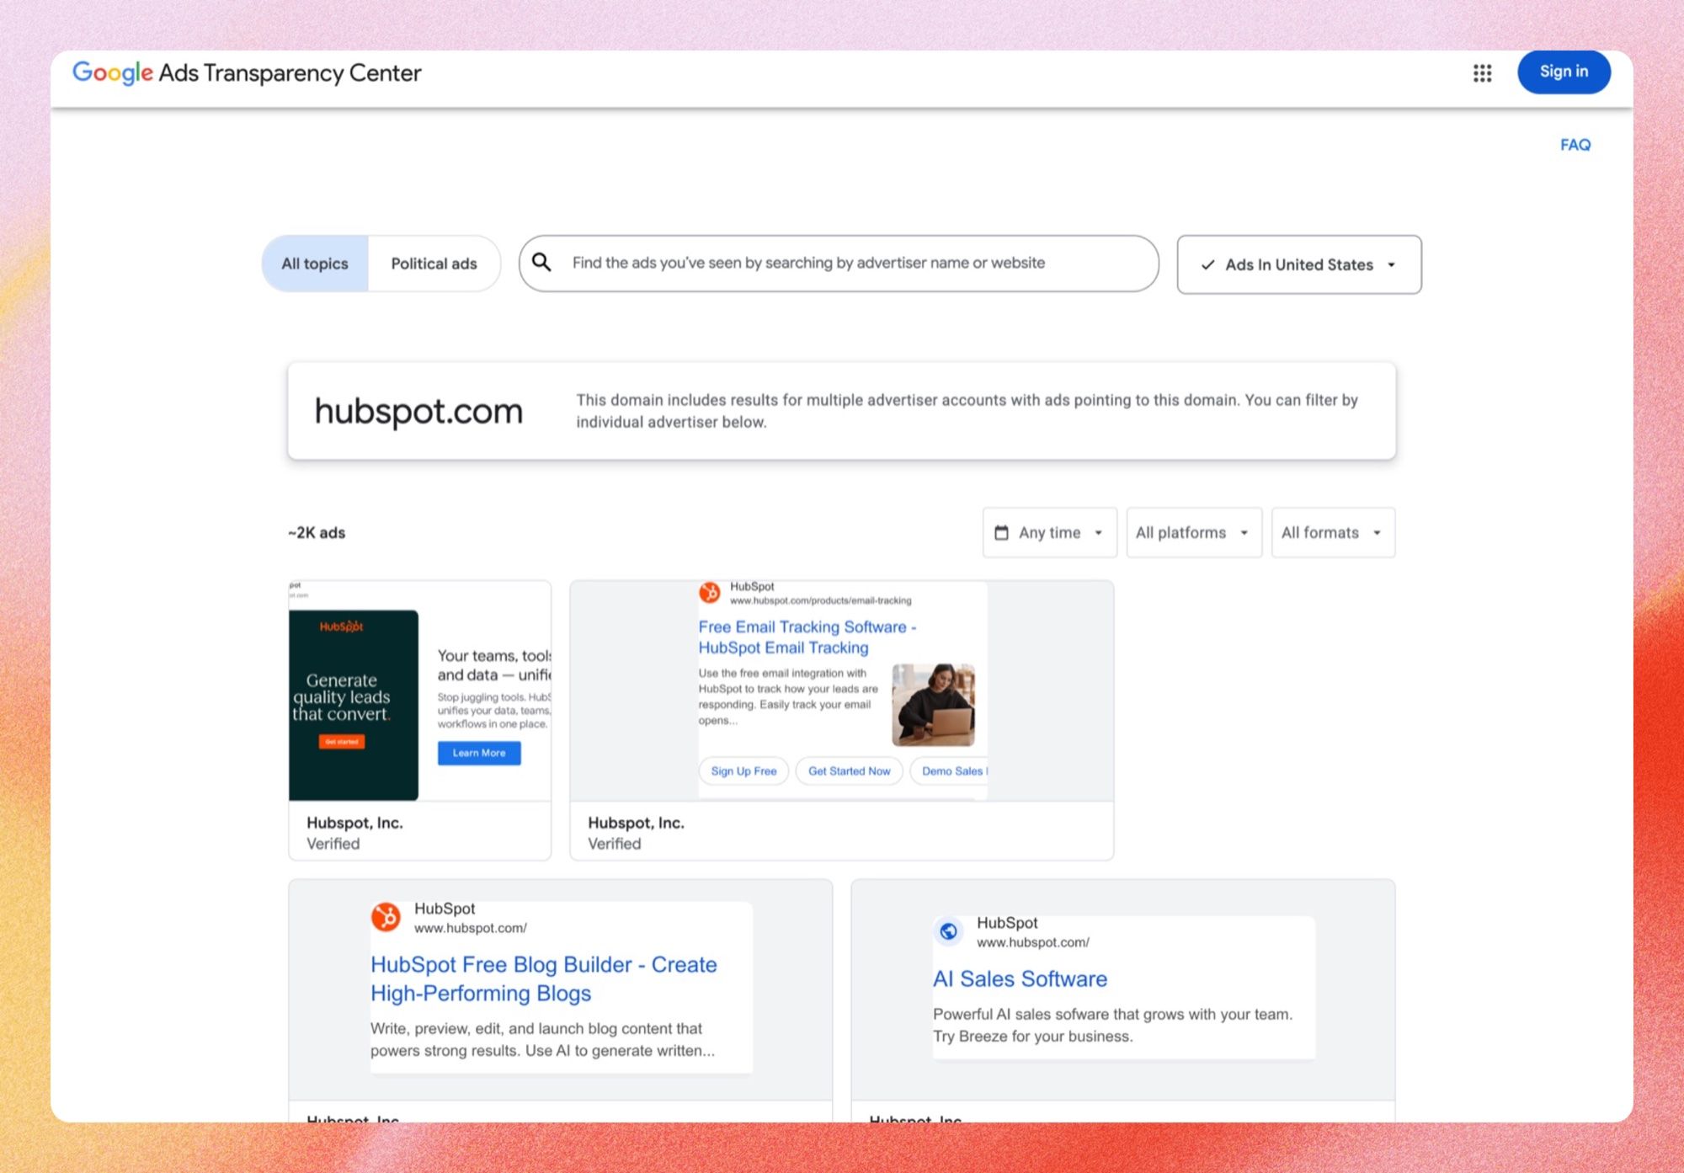Click the Google logo in header
This screenshot has height=1173, width=1684.
(113, 73)
